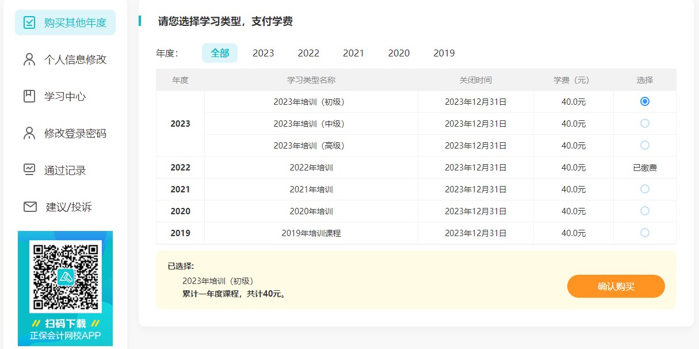Image resolution: width=699 pixels, height=349 pixels.
Task: Click the 2021年培训 course name
Action: click(311, 189)
